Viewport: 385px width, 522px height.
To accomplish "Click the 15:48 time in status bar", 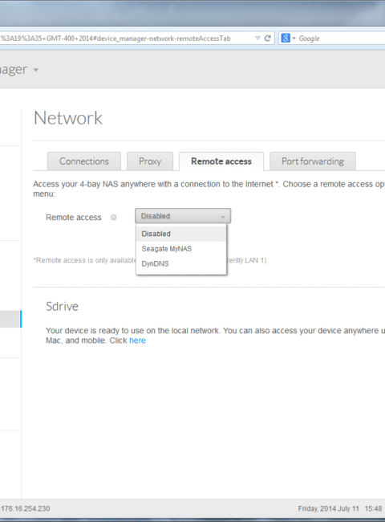I will 373,508.
